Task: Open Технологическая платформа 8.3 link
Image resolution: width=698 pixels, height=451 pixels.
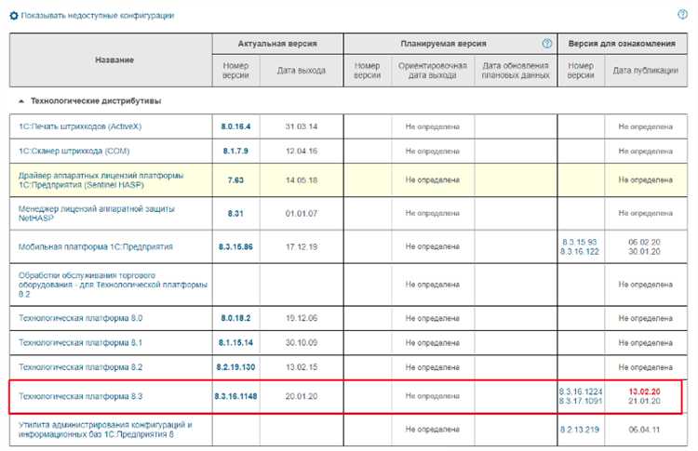Action: click(80, 396)
